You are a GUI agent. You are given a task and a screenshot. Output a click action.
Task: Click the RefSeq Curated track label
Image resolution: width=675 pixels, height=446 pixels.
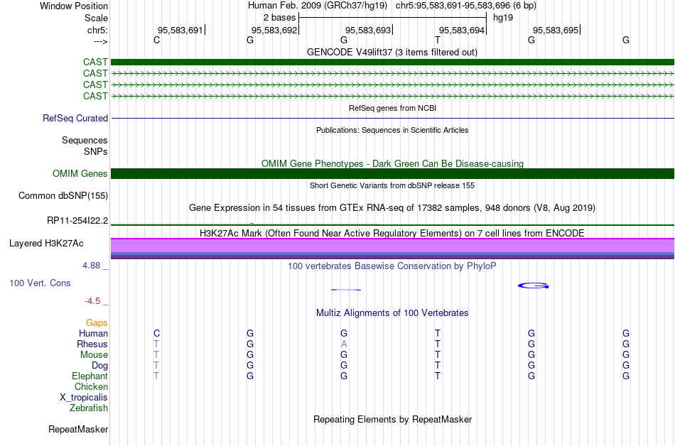[x=75, y=119]
